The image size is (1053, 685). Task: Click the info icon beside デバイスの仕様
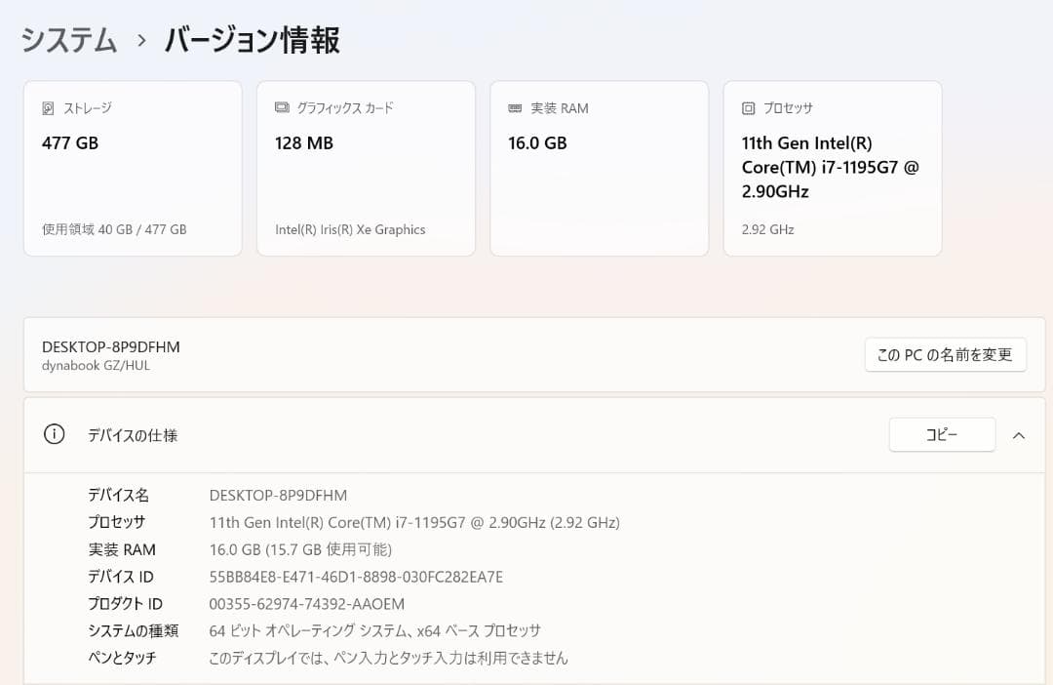55,434
